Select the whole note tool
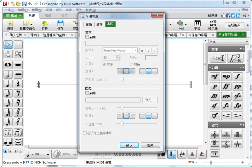Viewport: 252px width, 167px height. point(8,65)
